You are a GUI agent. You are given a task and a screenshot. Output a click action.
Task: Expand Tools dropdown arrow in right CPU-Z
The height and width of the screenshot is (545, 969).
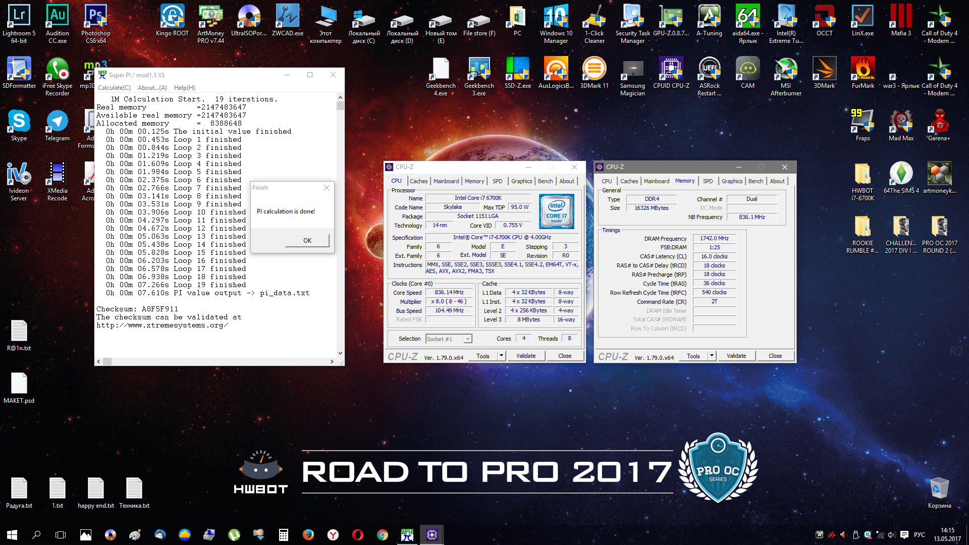712,356
